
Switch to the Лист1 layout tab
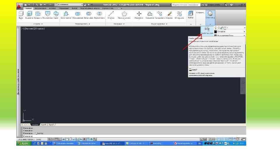[43, 125]
